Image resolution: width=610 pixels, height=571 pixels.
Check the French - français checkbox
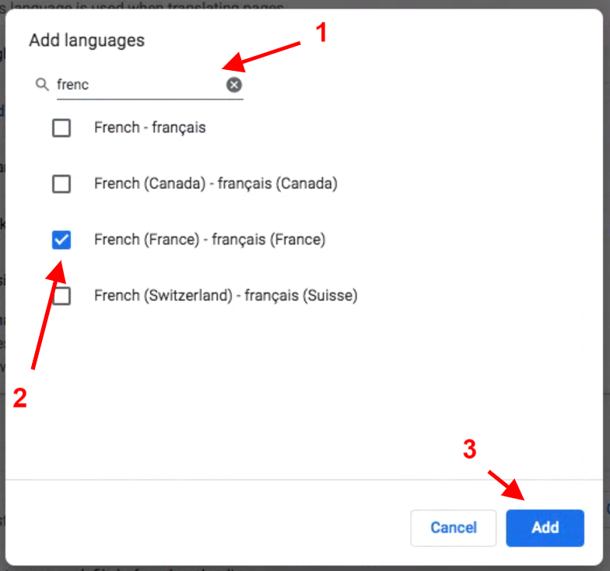(x=61, y=128)
